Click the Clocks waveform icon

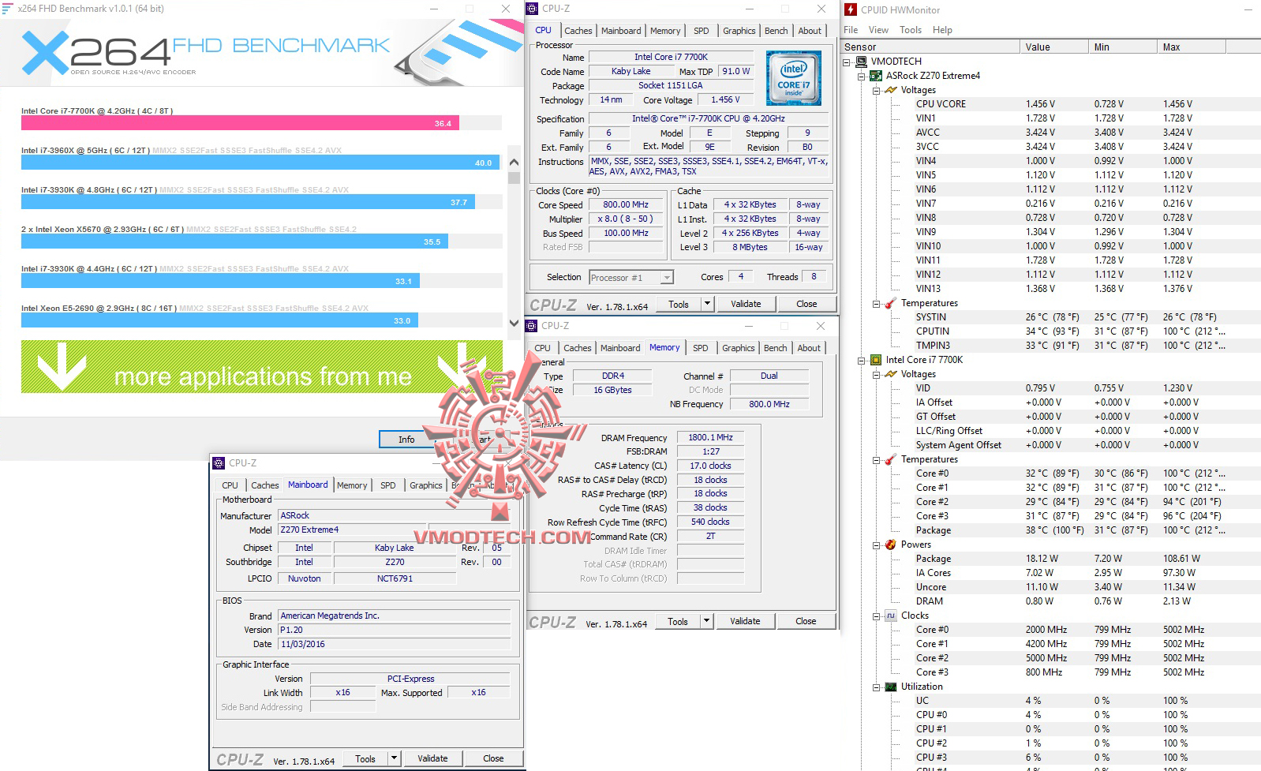coord(891,616)
